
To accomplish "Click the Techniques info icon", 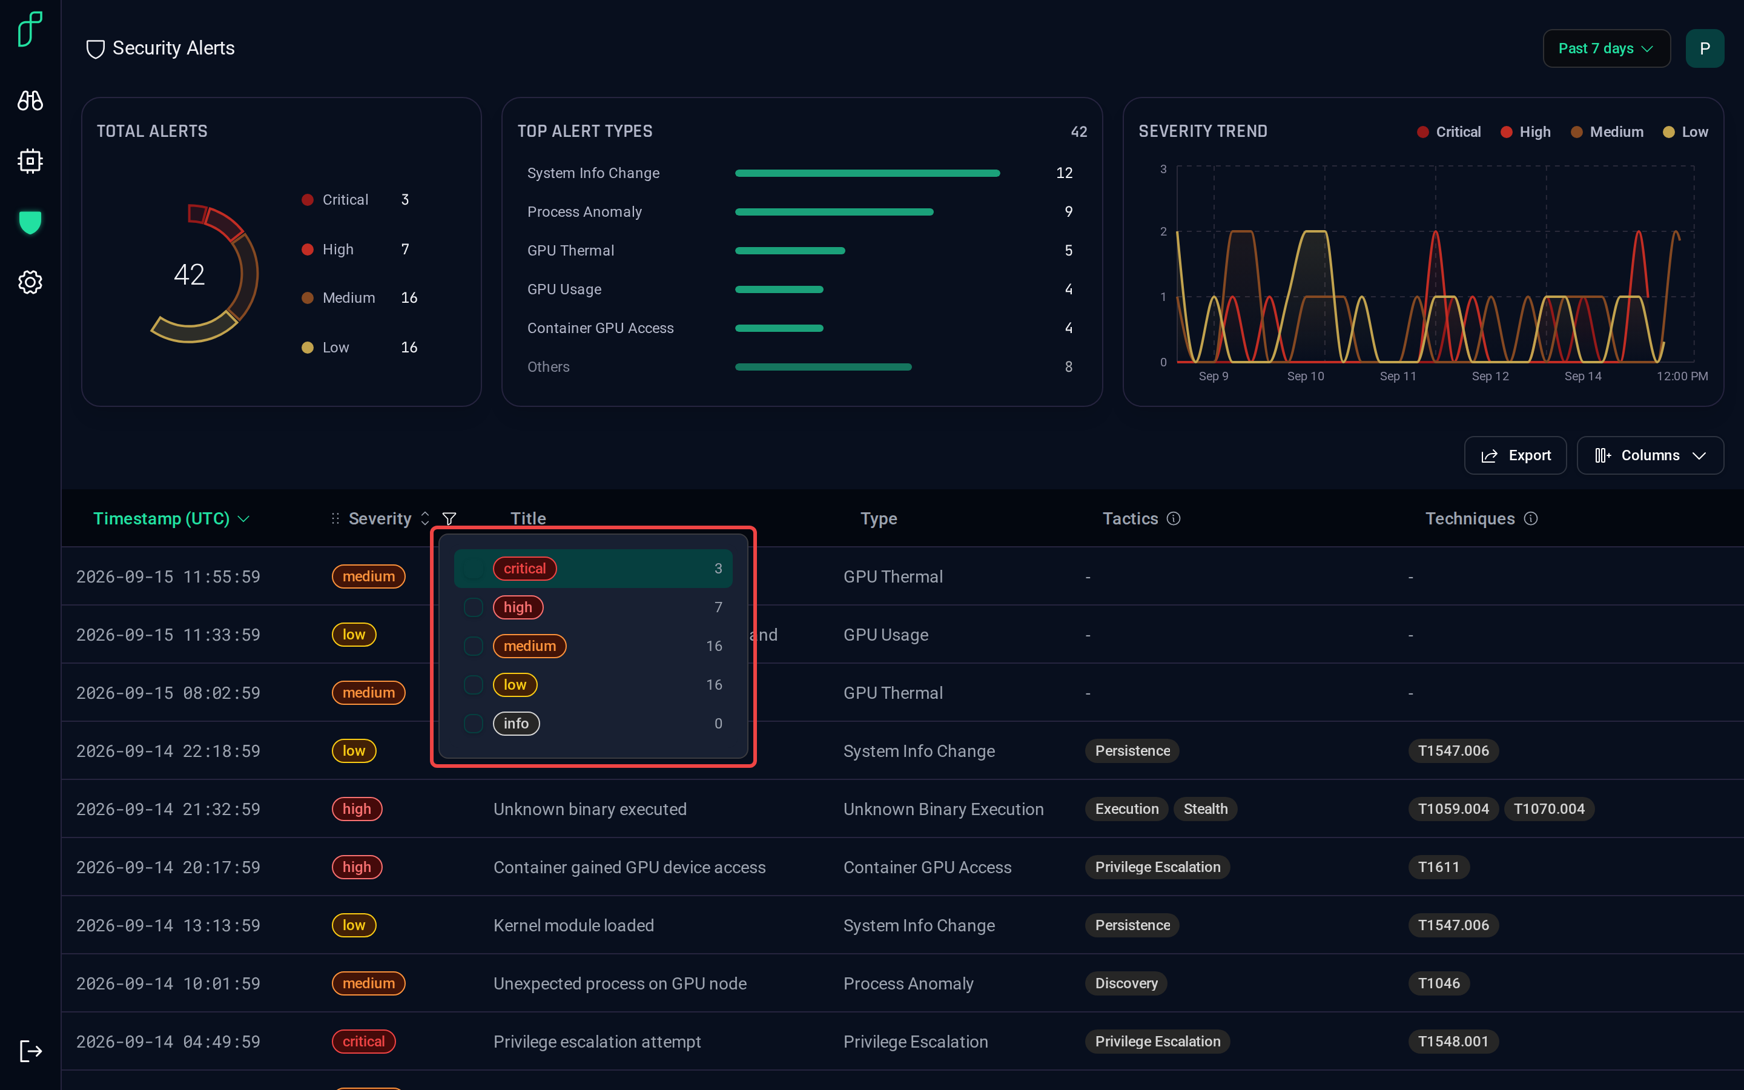I will [x=1531, y=518].
